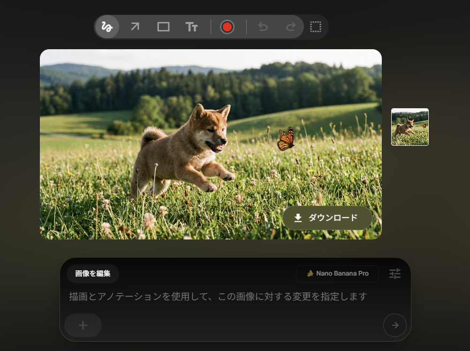Redo the last annotation
470x351 pixels.
tap(291, 27)
